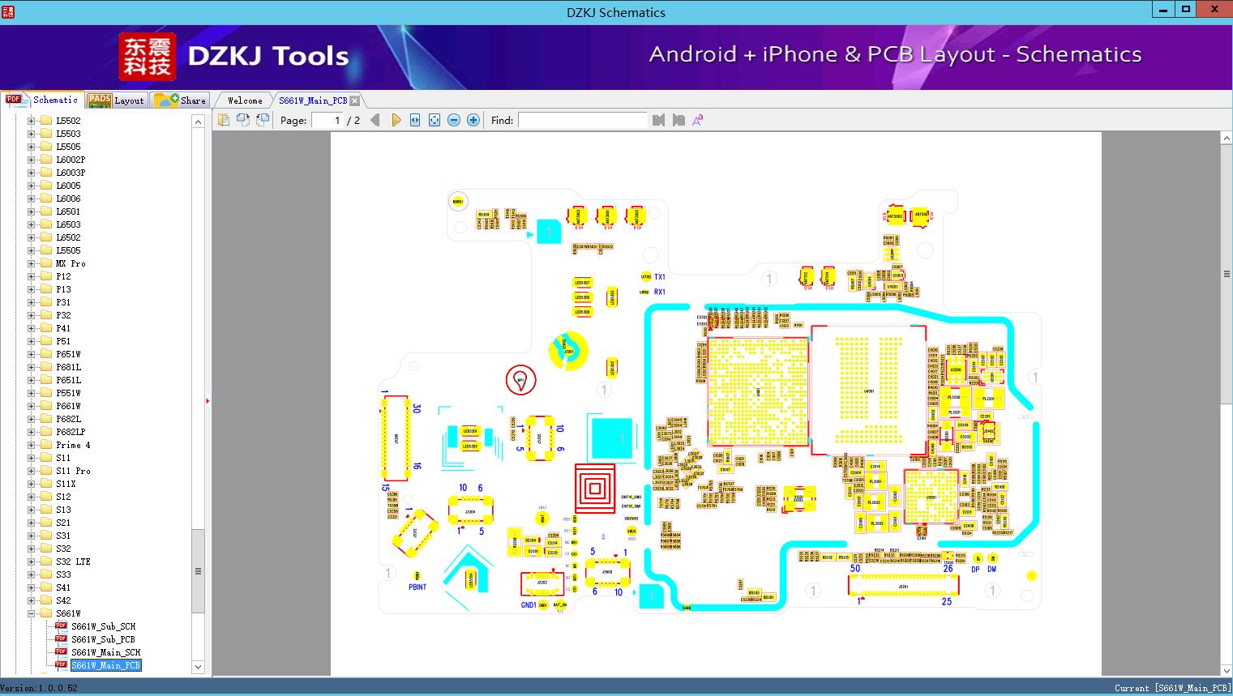Screen dimensions: 1233x696
Task: Expand the S32 LTE folder
Action: pos(32,561)
